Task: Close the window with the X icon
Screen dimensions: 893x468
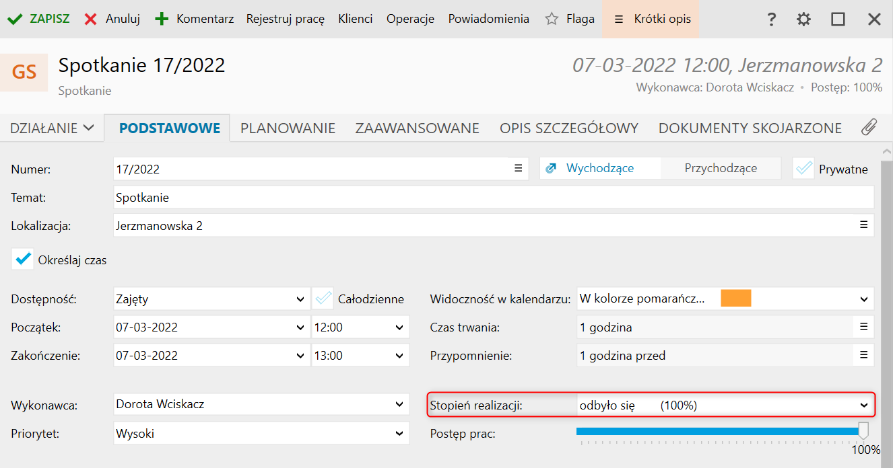Action: [x=874, y=19]
